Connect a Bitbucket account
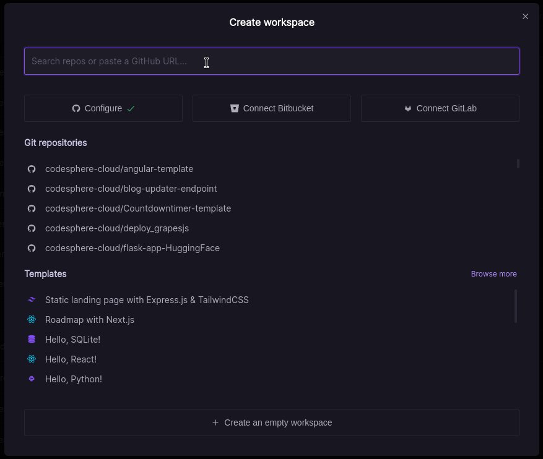The height and width of the screenshot is (459, 543). pyautogui.click(x=271, y=108)
